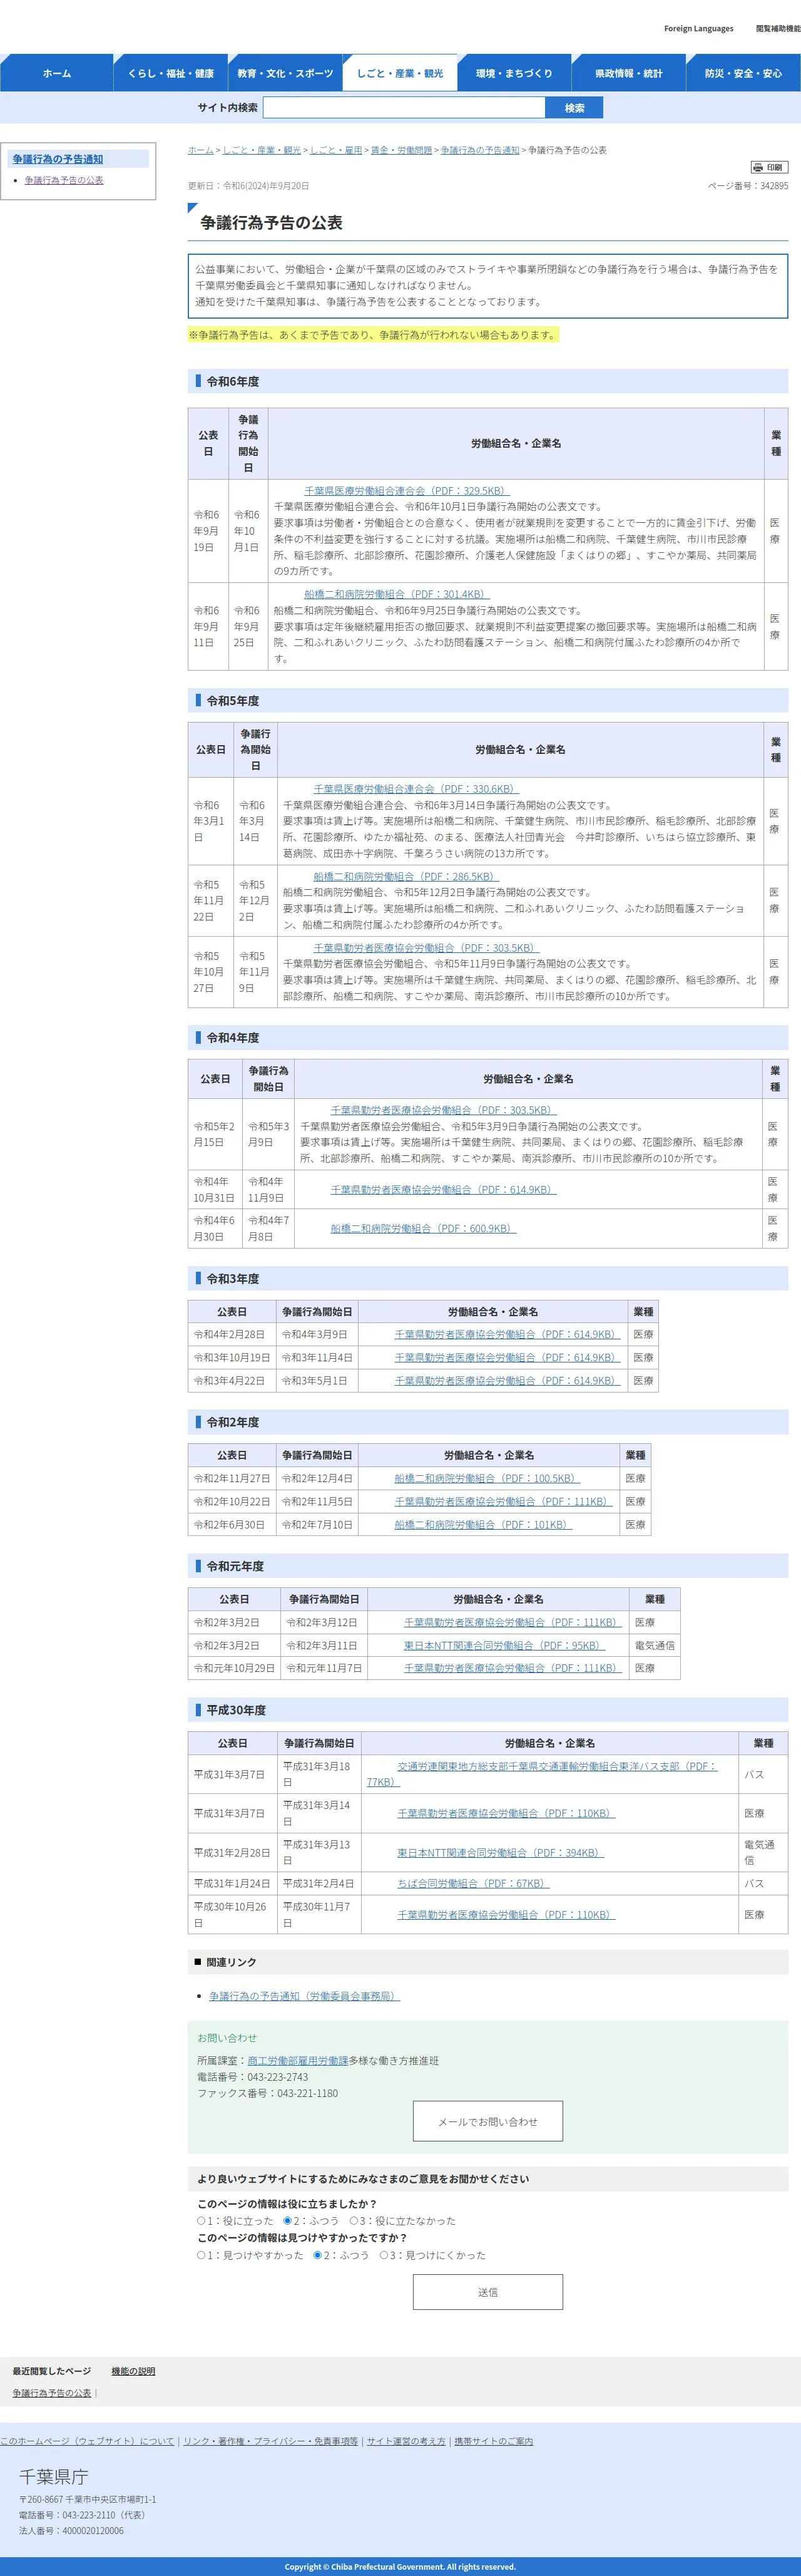Click breadcrumb link ホーム

(x=201, y=150)
